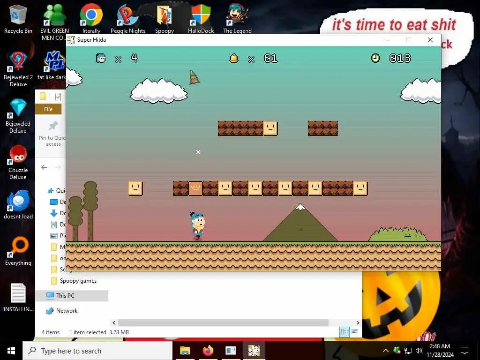
Task: Click Hilda lives face icon in HUD
Action: [101, 58]
